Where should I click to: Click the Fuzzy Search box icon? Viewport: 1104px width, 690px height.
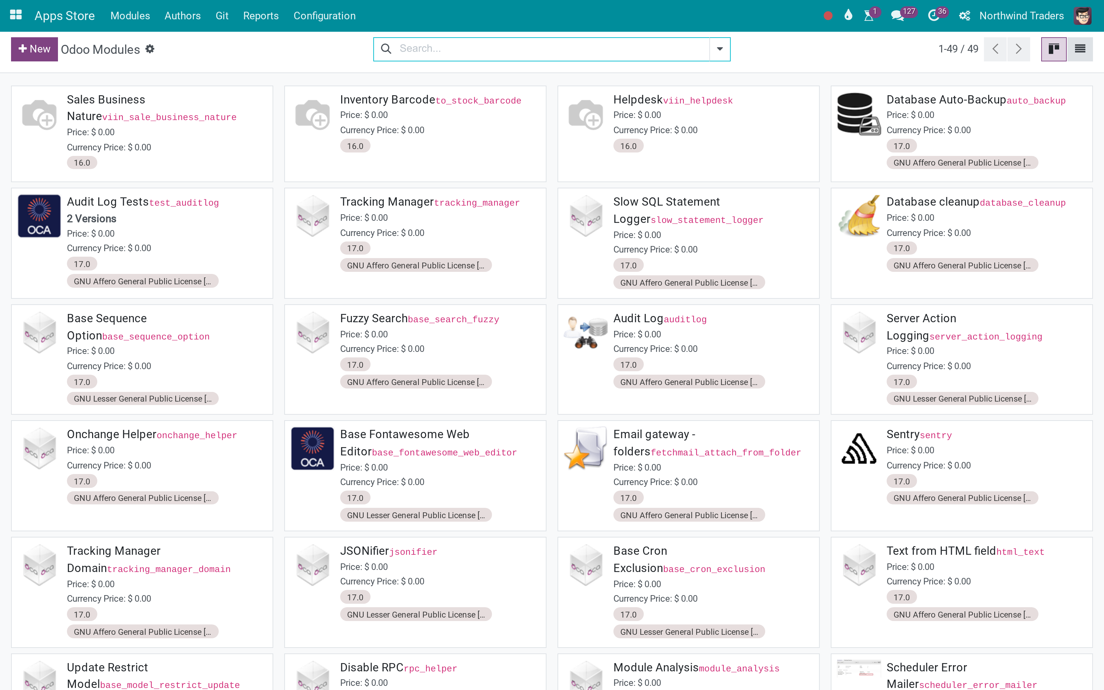(x=313, y=333)
